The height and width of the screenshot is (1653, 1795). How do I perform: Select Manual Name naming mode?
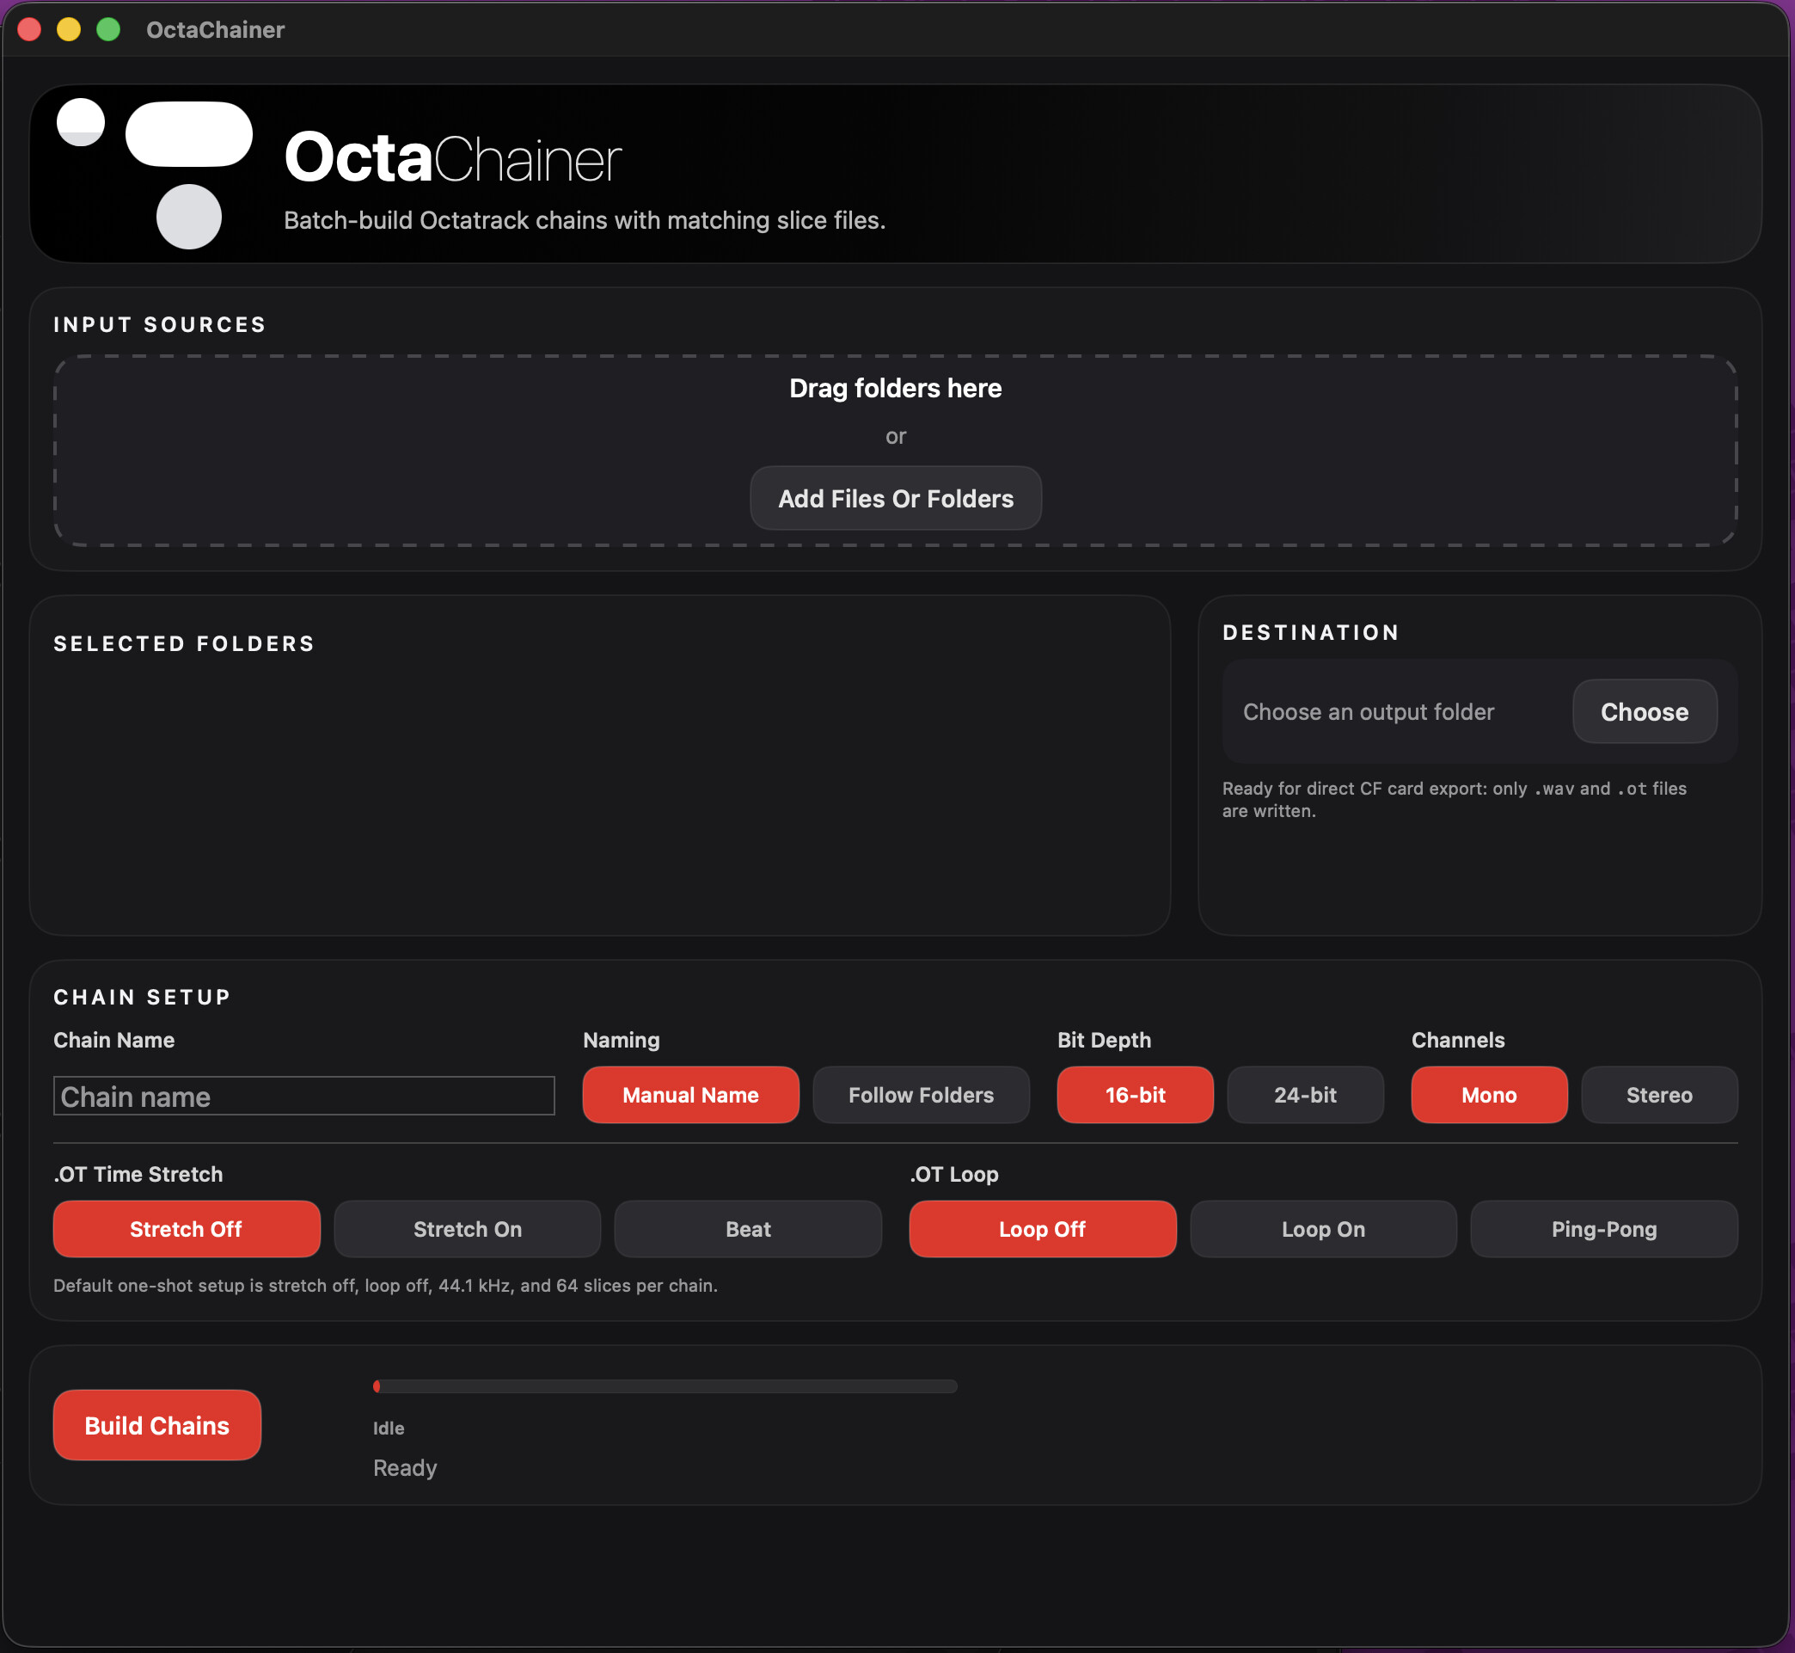[690, 1095]
